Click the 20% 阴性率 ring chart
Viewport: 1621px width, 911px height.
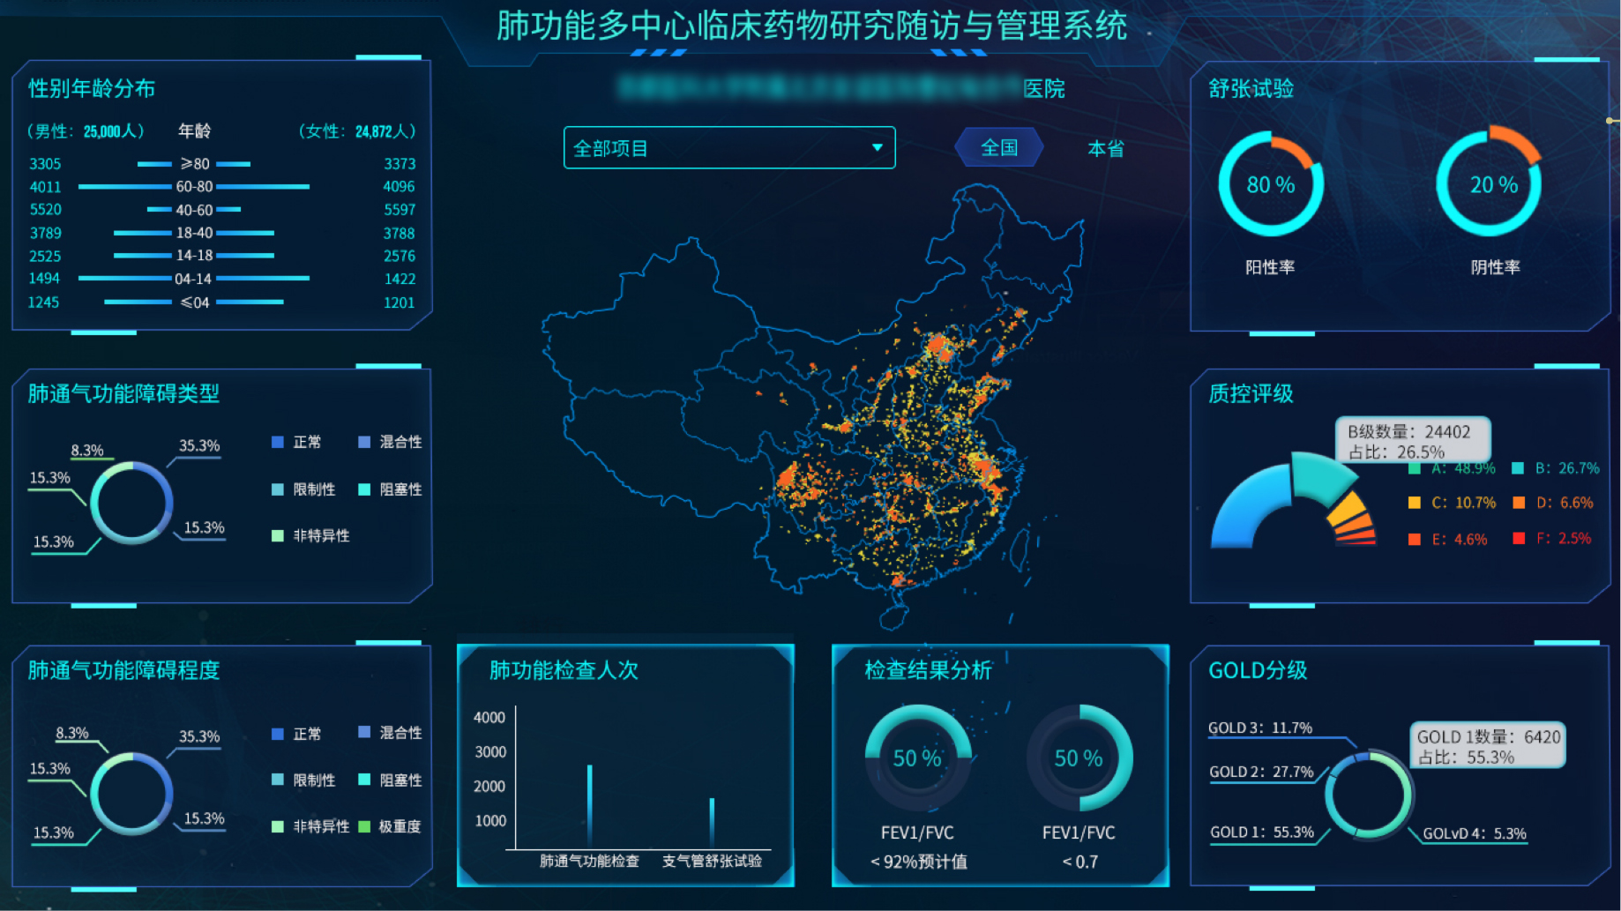1489,184
